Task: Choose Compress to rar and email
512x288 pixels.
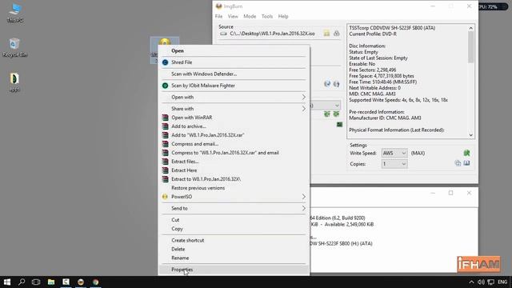Action: click(x=234, y=153)
